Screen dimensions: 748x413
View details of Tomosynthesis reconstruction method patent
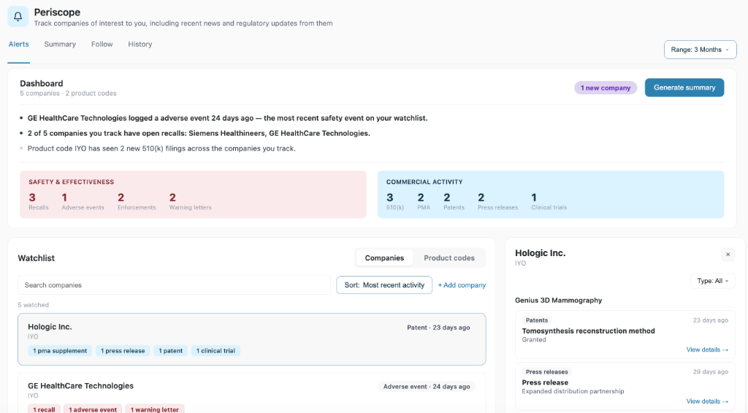point(707,350)
